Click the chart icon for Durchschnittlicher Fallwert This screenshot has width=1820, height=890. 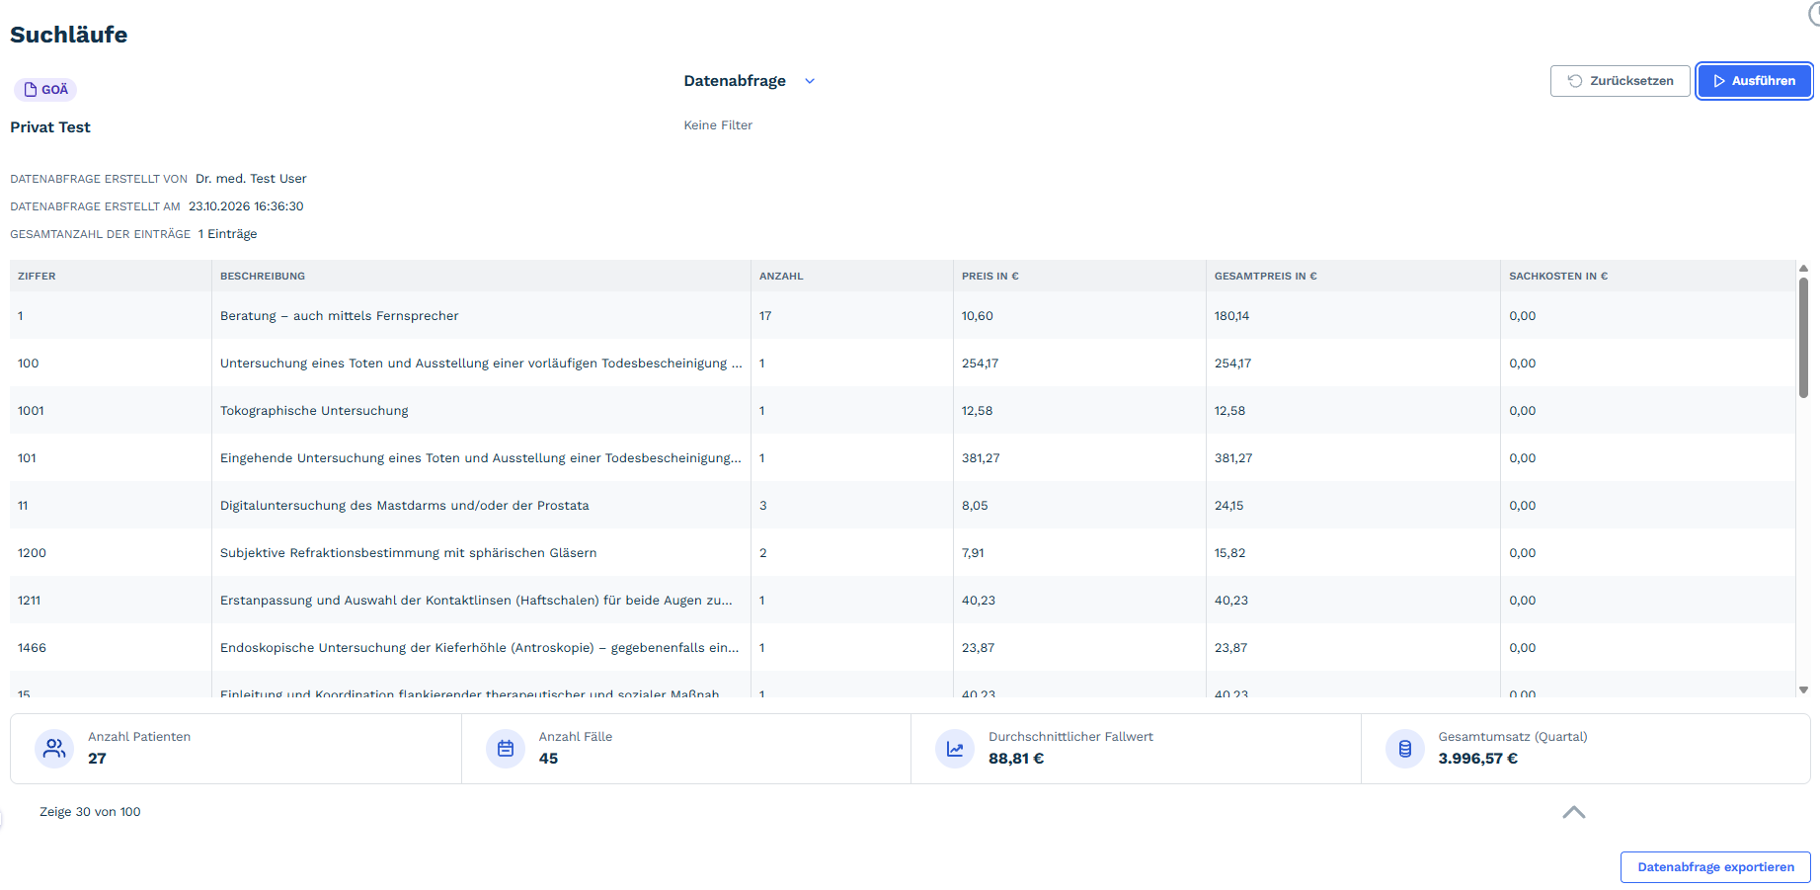coord(955,749)
